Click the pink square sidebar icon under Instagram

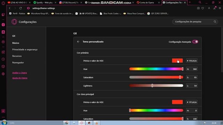[3, 32]
